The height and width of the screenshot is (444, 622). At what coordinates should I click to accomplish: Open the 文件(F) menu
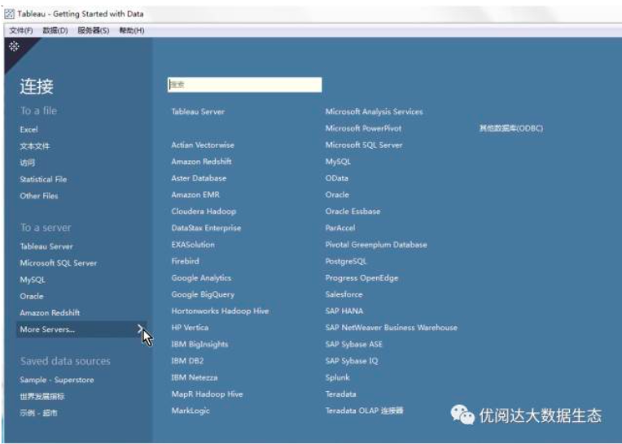[21, 30]
